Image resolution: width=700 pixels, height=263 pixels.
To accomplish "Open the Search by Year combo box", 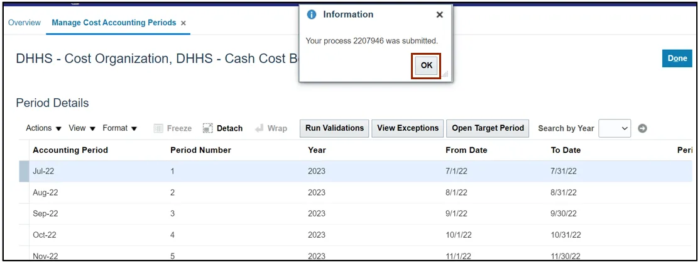I will 615,128.
